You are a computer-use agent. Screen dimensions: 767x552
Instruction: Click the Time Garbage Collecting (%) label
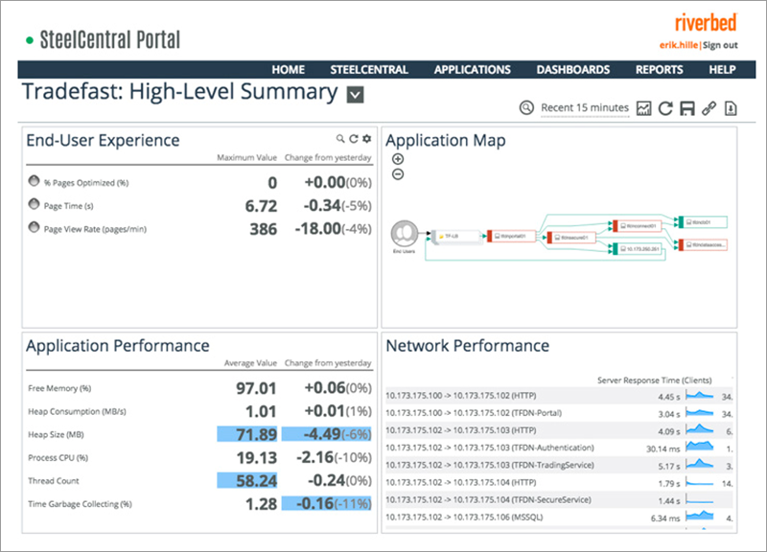coord(80,504)
